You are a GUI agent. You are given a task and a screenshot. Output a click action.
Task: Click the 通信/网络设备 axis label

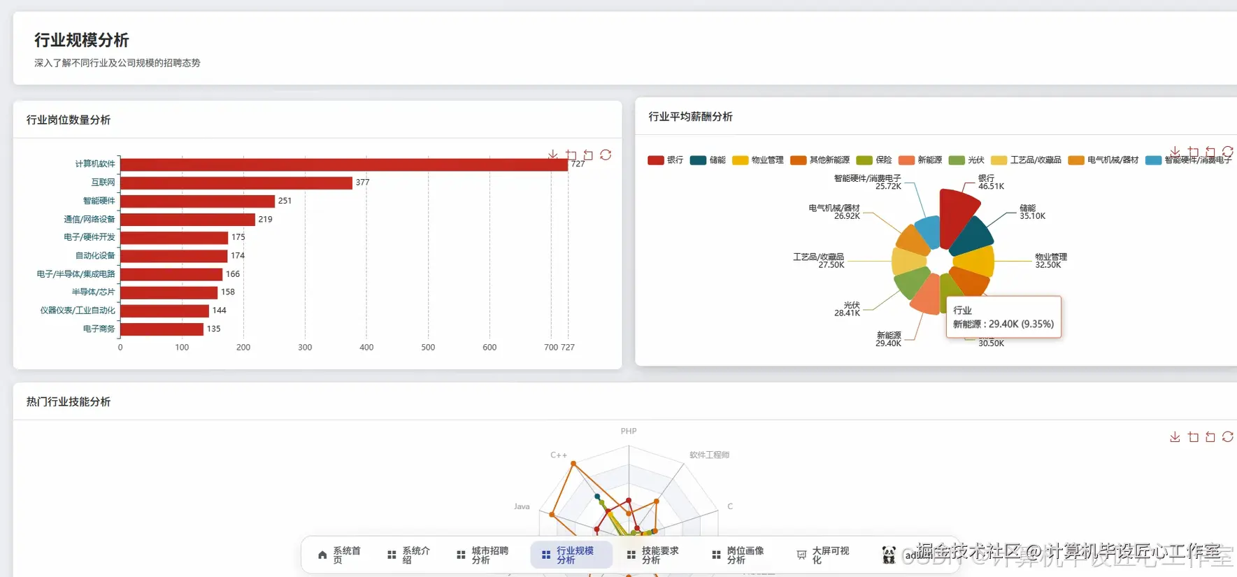pos(90,219)
